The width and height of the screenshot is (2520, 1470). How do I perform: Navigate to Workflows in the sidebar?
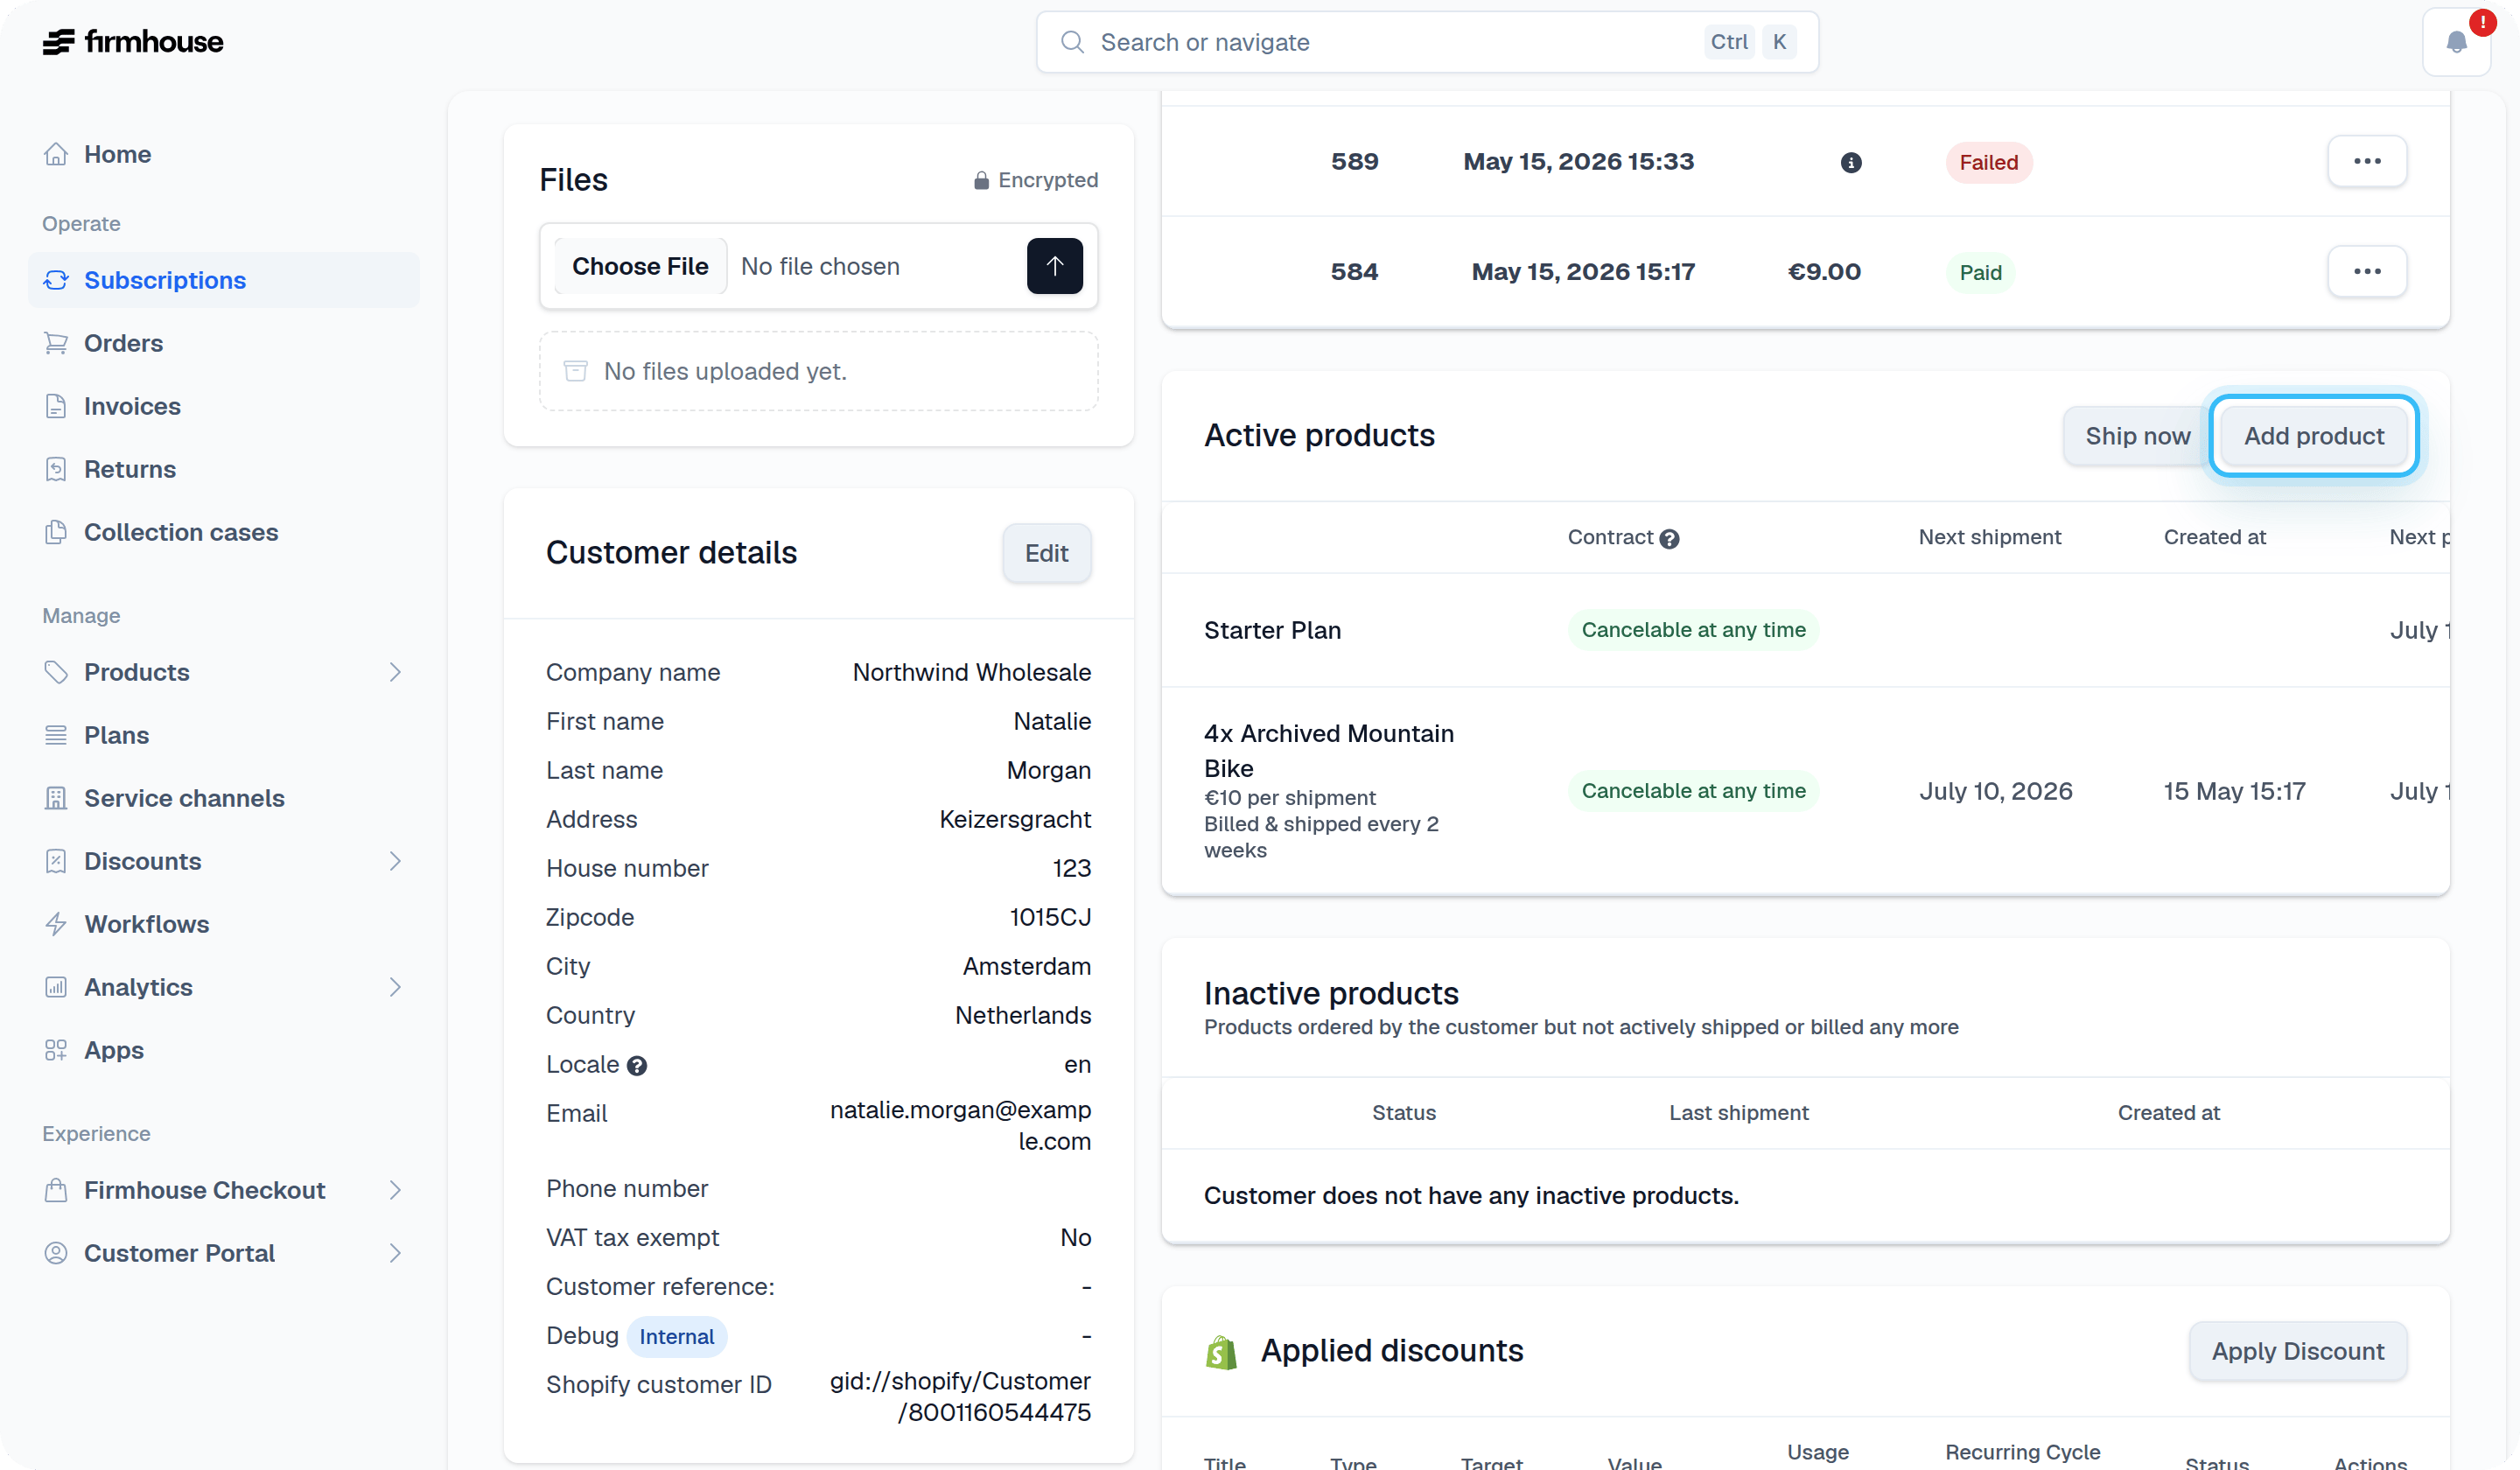coord(224,924)
